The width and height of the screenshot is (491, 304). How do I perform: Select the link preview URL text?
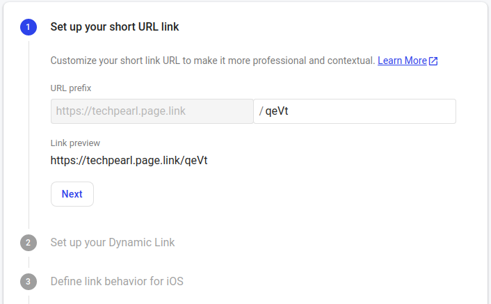(x=129, y=160)
